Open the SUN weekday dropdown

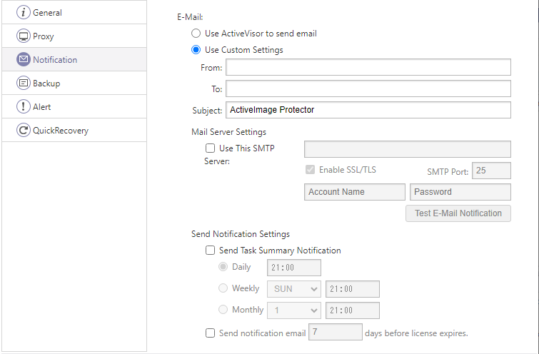294,289
